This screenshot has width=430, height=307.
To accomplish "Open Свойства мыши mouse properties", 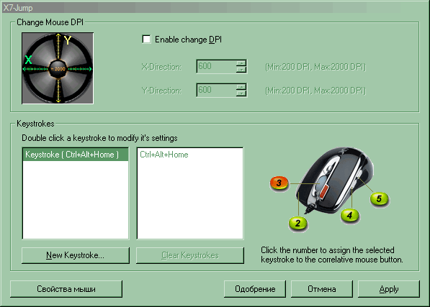I will [66, 289].
